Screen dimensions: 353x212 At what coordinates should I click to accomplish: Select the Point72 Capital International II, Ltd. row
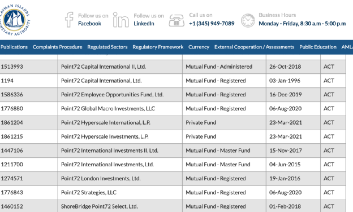(173, 67)
